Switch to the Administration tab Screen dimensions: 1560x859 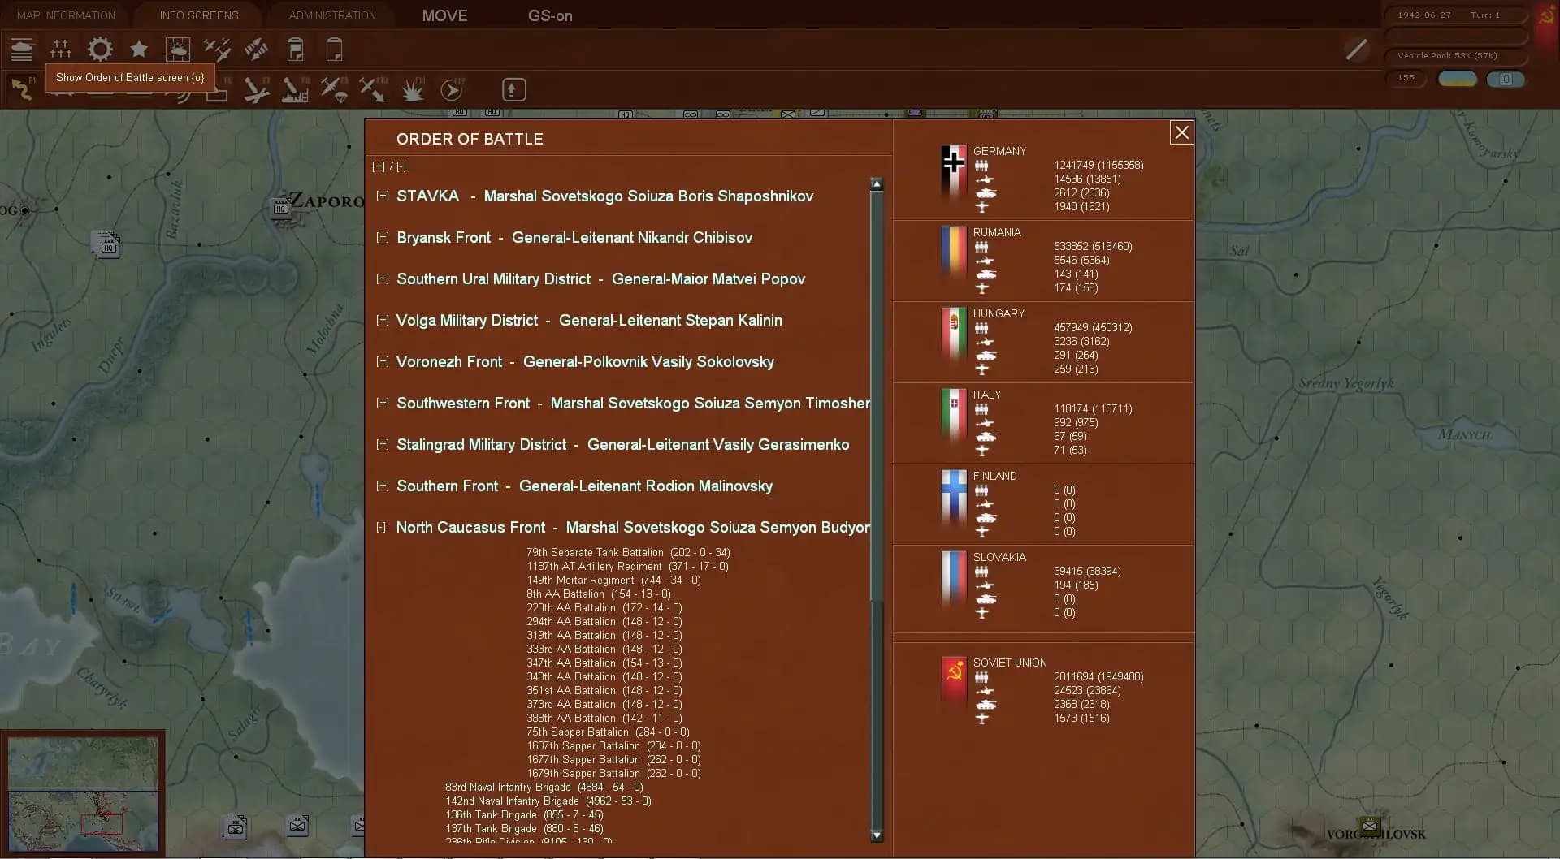pyautogui.click(x=332, y=15)
